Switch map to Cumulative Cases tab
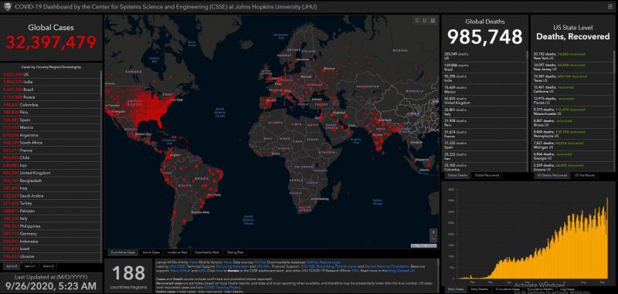Viewport: 618px width, 294px height. (x=123, y=252)
